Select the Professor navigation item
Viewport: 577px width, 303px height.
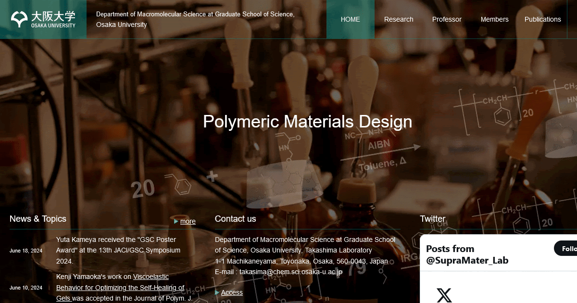tap(447, 19)
